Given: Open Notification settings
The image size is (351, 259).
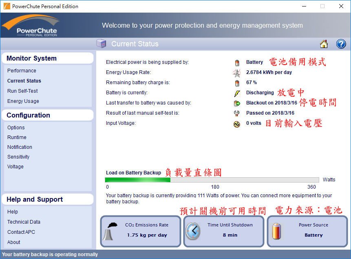Looking at the screenshot, I should pos(20,147).
